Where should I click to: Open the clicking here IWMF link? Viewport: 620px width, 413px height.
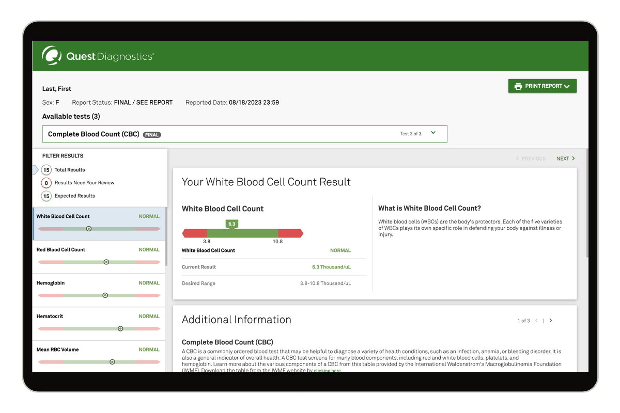tap(327, 370)
